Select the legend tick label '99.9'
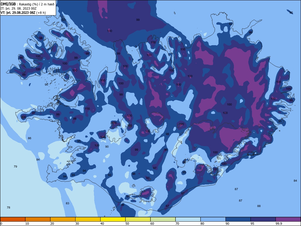This screenshot has width=301, height=226. coord(279,224)
